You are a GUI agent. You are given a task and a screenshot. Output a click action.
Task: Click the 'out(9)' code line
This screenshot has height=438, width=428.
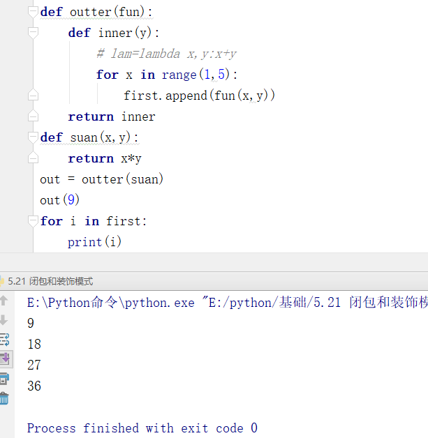pos(60,200)
